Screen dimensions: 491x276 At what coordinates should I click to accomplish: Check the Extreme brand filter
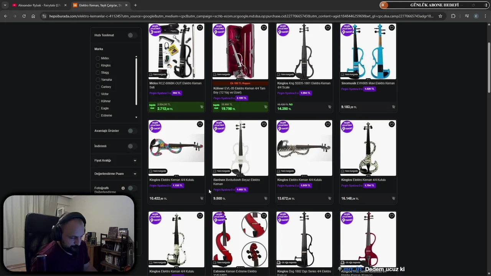(x=98, y=115)
